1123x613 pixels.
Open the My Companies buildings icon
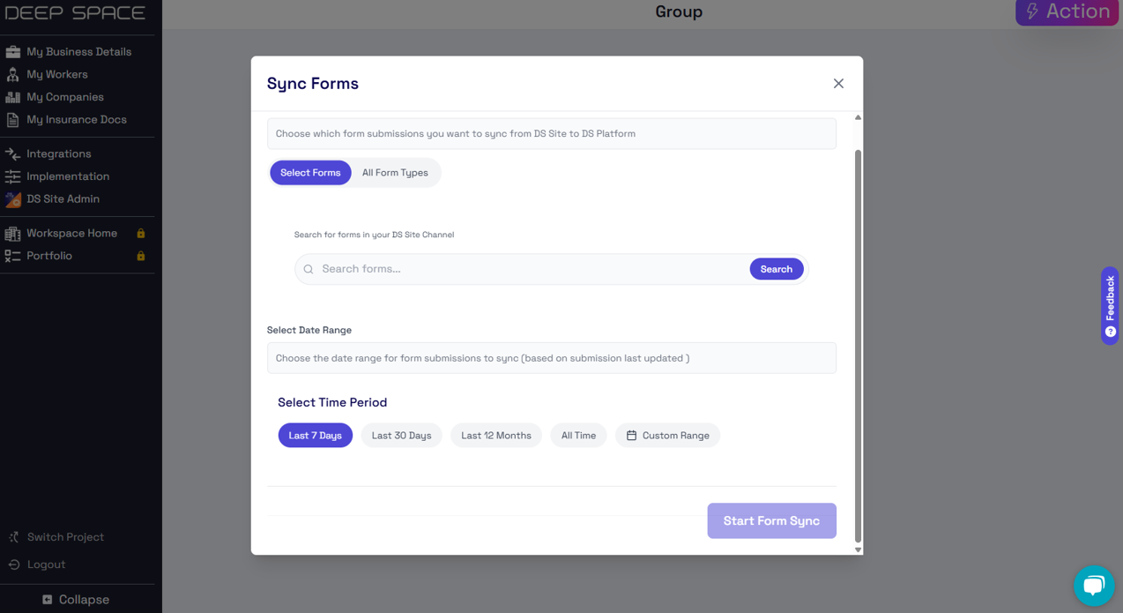coord(13,97)
